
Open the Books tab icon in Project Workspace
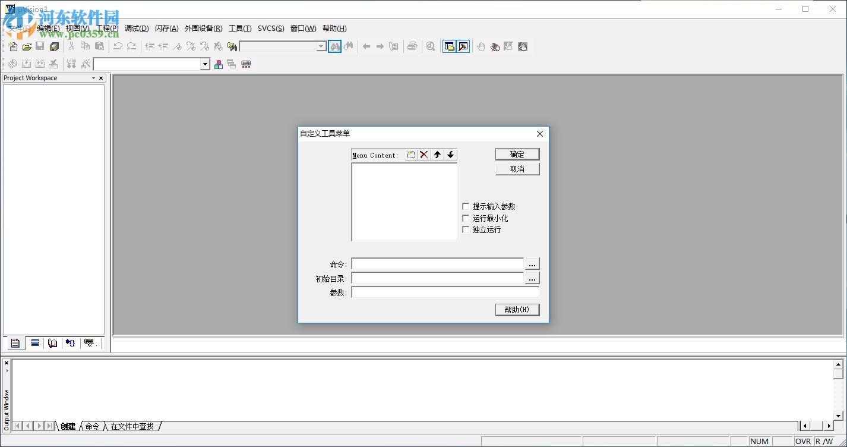click(x=53, y=343)
